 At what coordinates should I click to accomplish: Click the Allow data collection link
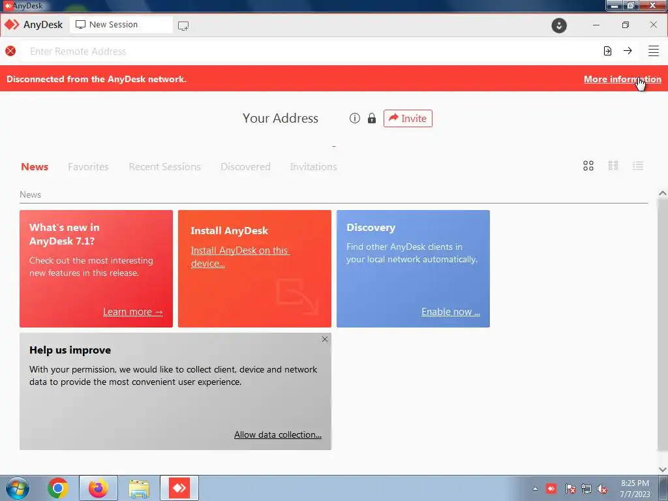pyautogui.click(x=278, y=434)
